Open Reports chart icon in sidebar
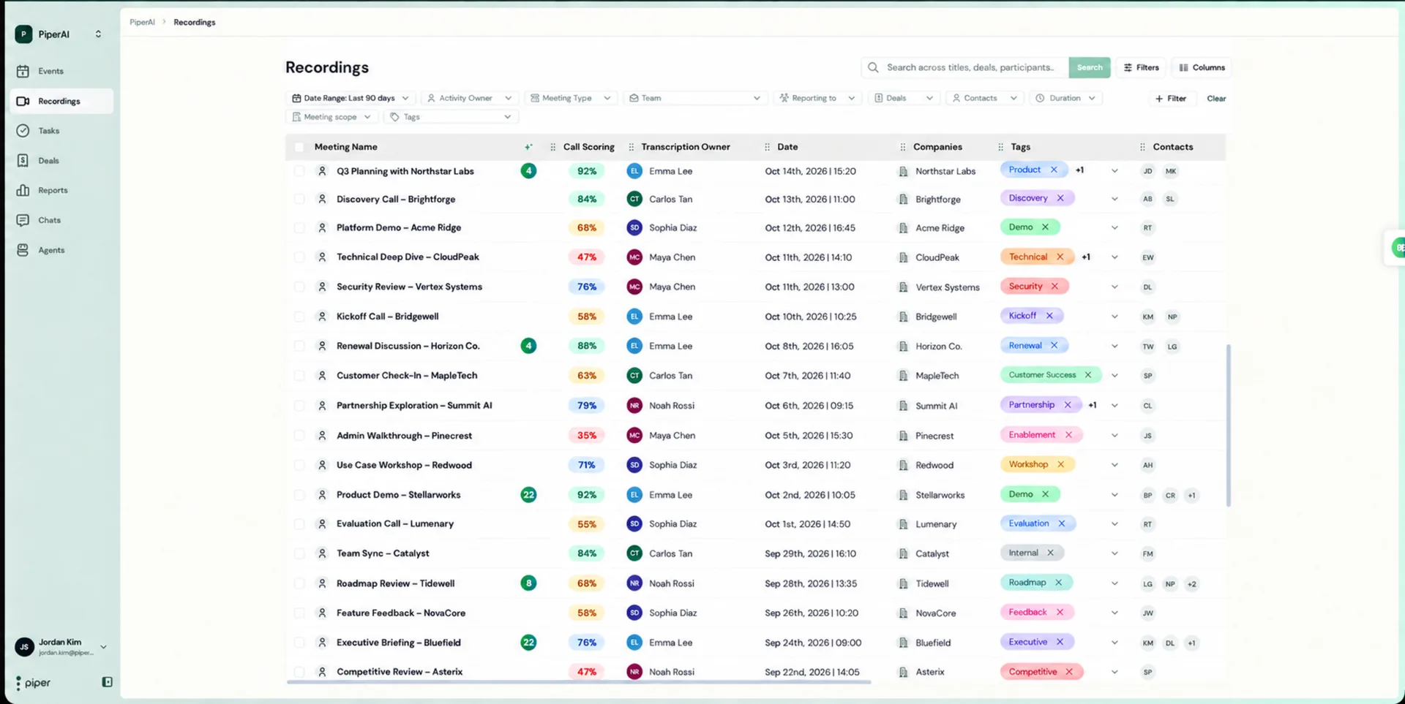Viewport: 1405px width, 704px height. (23, 190)
